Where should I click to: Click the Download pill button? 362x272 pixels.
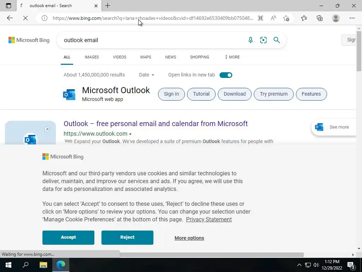235,94
